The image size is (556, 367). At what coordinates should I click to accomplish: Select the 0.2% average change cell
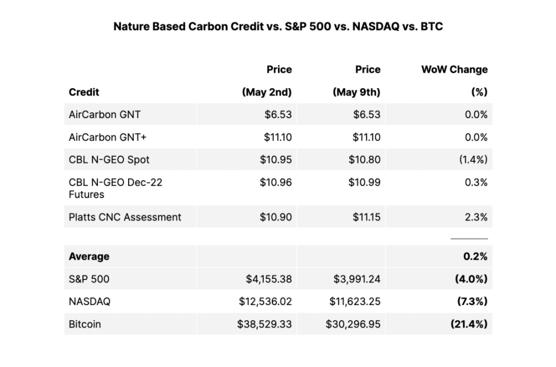[475, 256]
